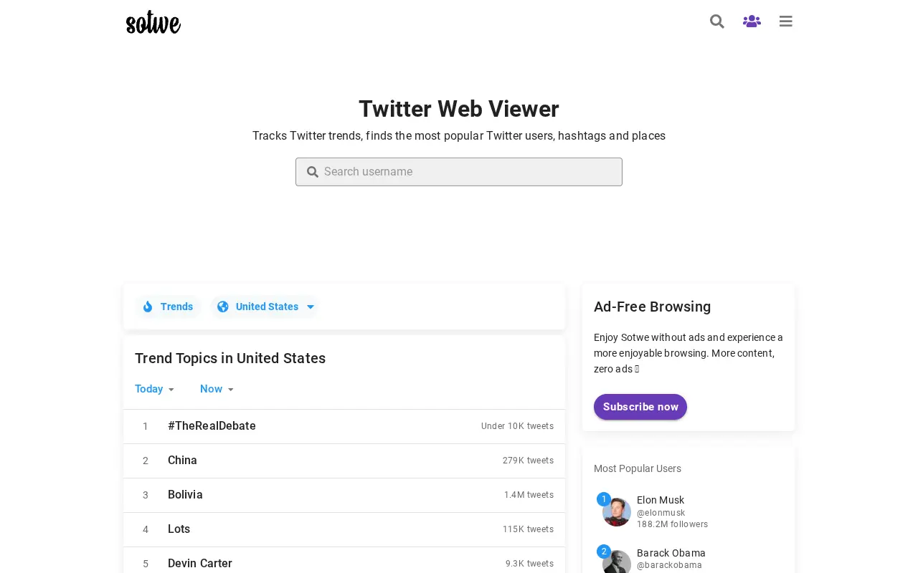Click the Sotwe logo
The height and width of the screenshot is (573, 918).
153,22
